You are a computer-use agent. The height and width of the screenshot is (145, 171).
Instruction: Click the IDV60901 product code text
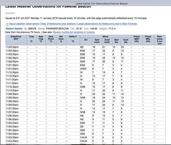[10, 13]
